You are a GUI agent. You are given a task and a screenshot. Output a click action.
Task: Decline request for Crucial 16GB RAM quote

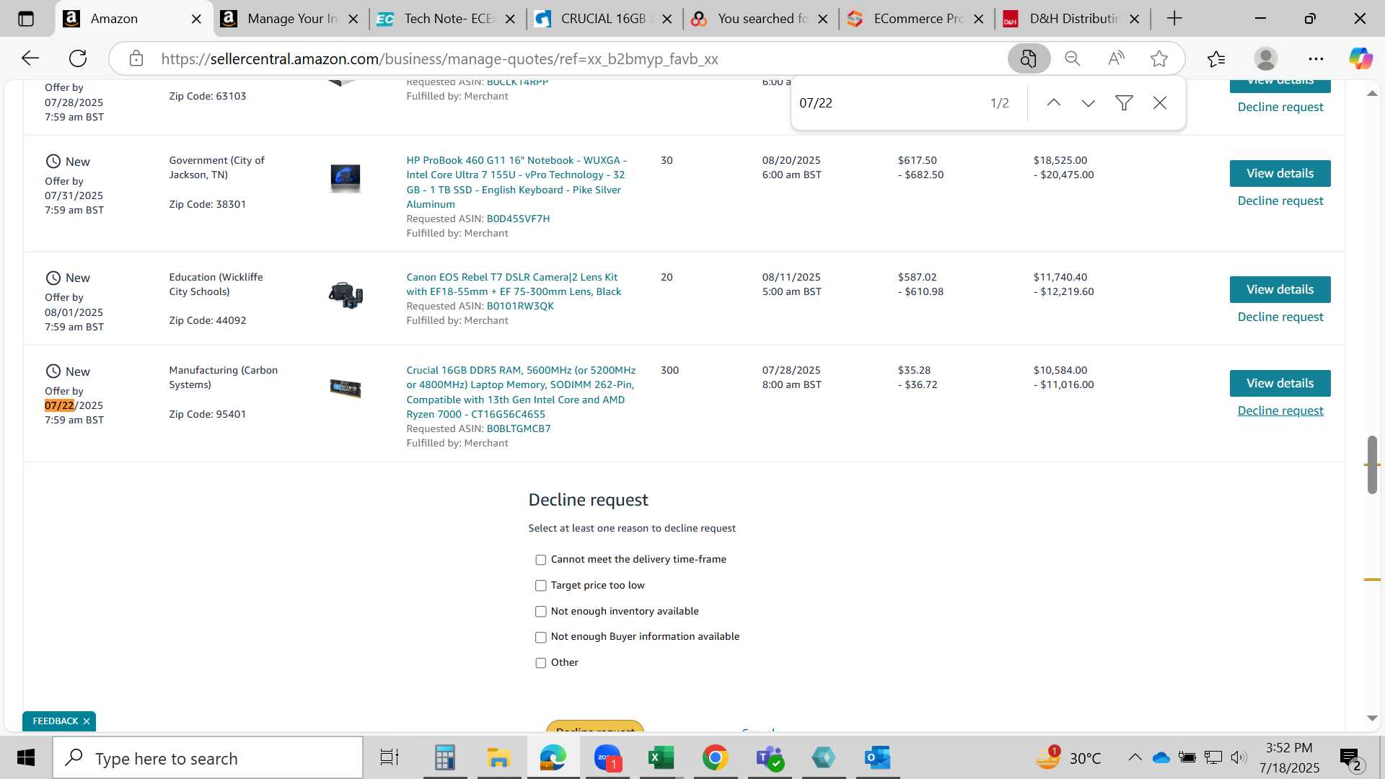click(x=1280, y=410)
